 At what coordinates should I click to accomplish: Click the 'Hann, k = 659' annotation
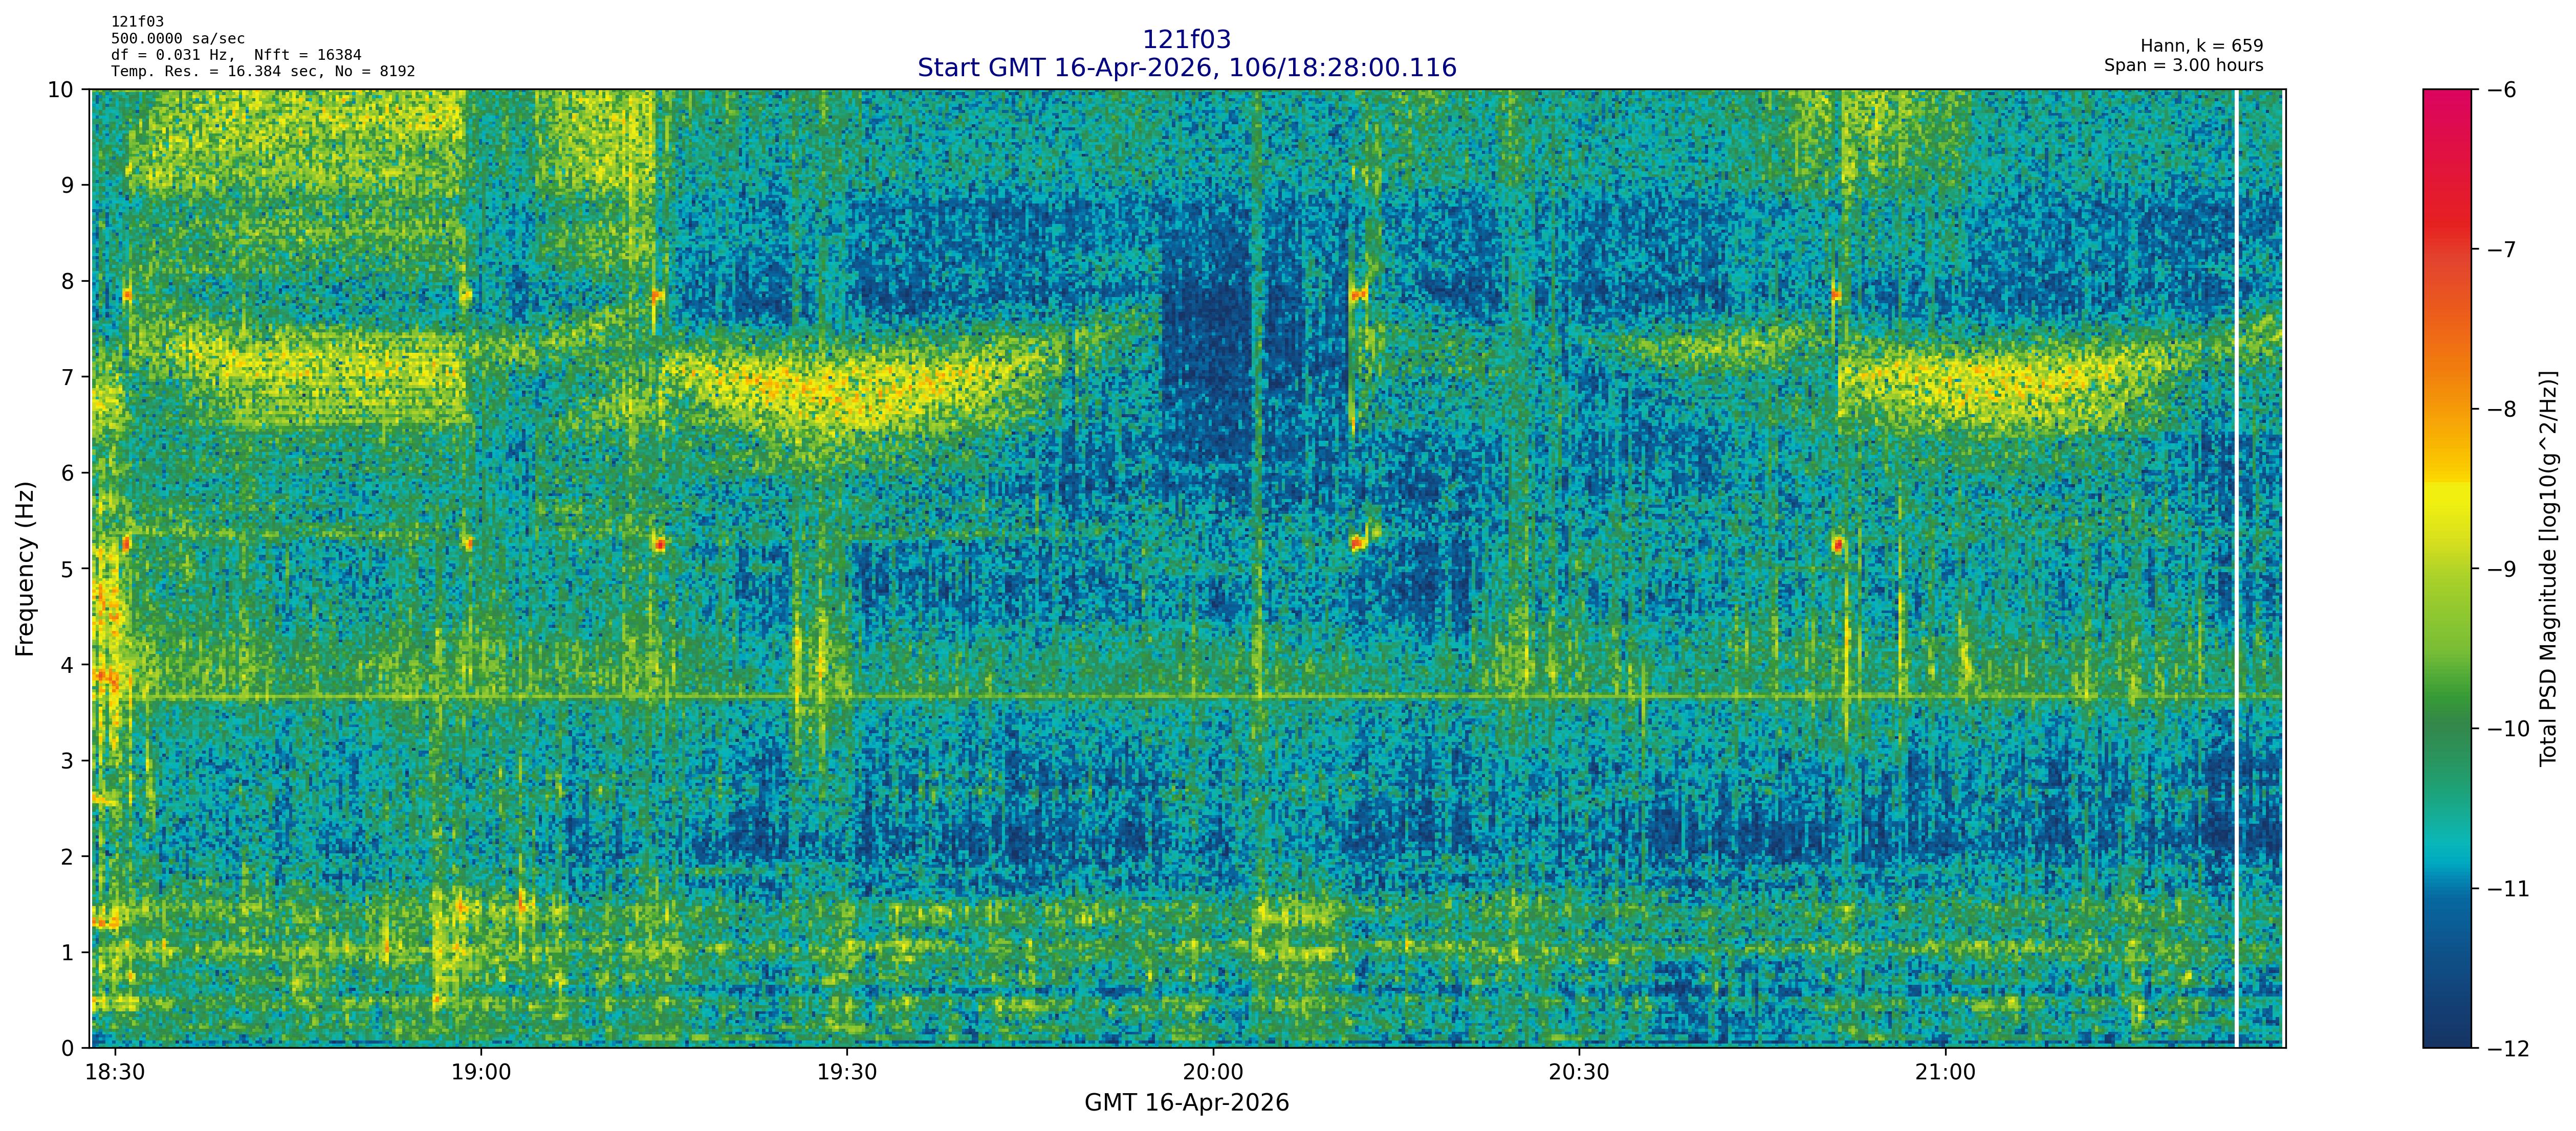point(2201,46)
